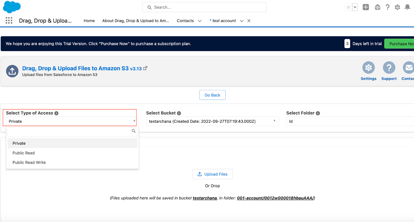
Task: Open the Contact envelope icon
Action: point(409,68)
